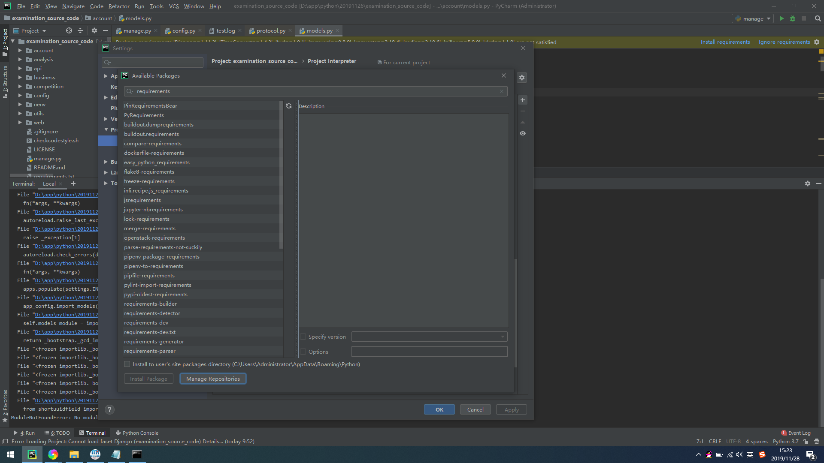Viewport: 824px width, 463px height.
Task: Check Install to user's site packages directory
Action: click(x=127, y=364)
